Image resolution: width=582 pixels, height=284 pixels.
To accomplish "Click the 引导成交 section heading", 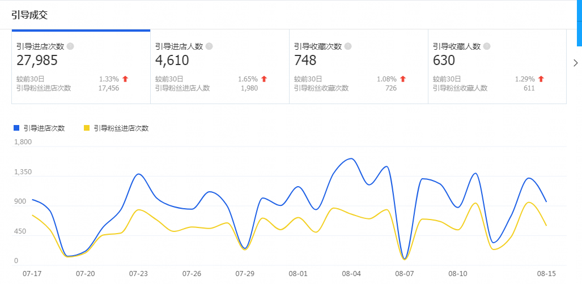I will pyautogui.click(x=29, y=15).
